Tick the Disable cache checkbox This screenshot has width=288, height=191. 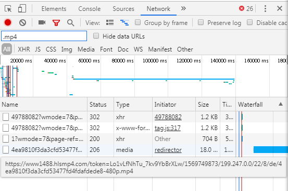249,22
